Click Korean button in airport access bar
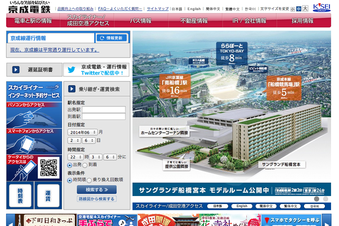The height and width of the screenshot is (226, 339). tap(314, 206)
